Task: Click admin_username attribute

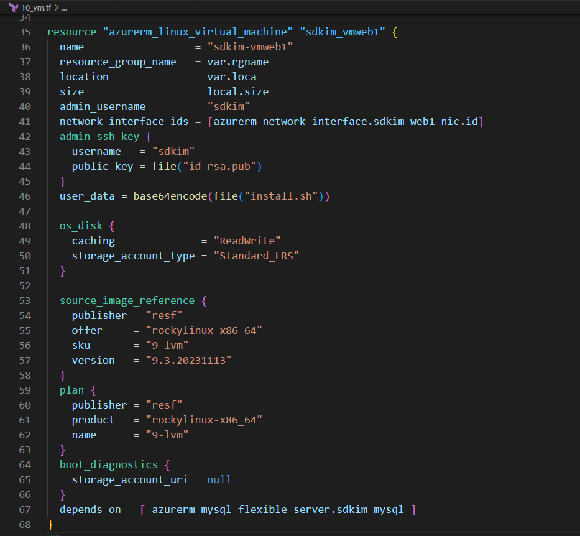Action: tap(103, 106)
